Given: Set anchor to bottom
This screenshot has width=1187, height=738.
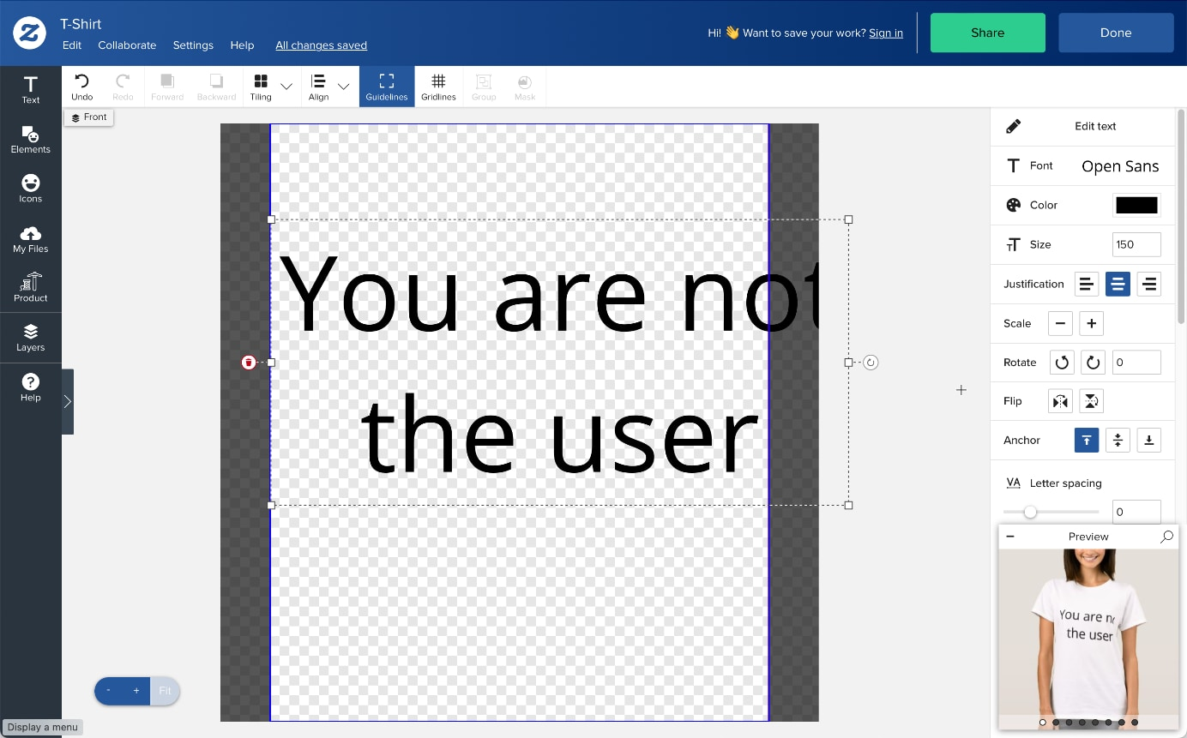Looking at the screenshot, I should pos(1148,441).
